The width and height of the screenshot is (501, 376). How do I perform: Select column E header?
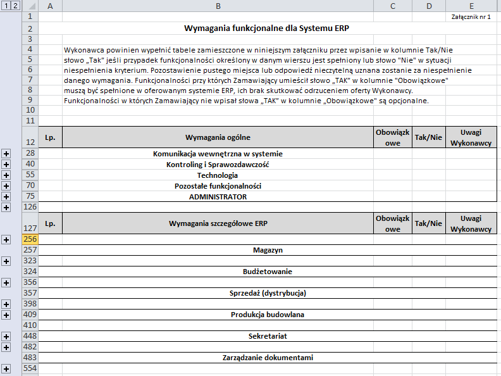pyautogui.click(x=471, y=6)
